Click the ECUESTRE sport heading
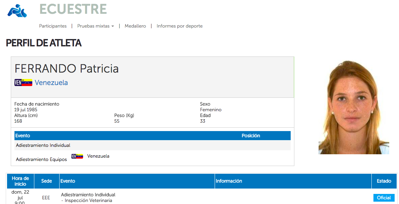 pos(73,9)
